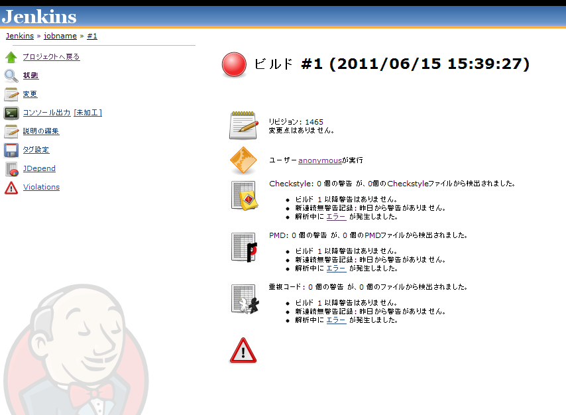Click the 変更点はありません text
The image size is (566, 415).
302,131
